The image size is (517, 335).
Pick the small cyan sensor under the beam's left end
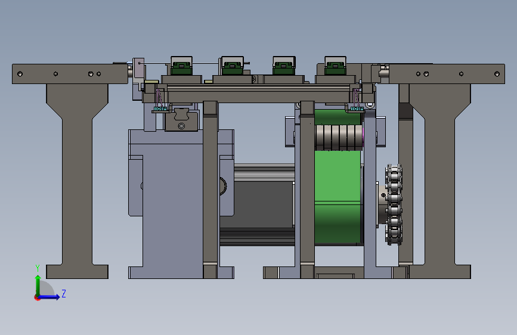pos(160,108)
